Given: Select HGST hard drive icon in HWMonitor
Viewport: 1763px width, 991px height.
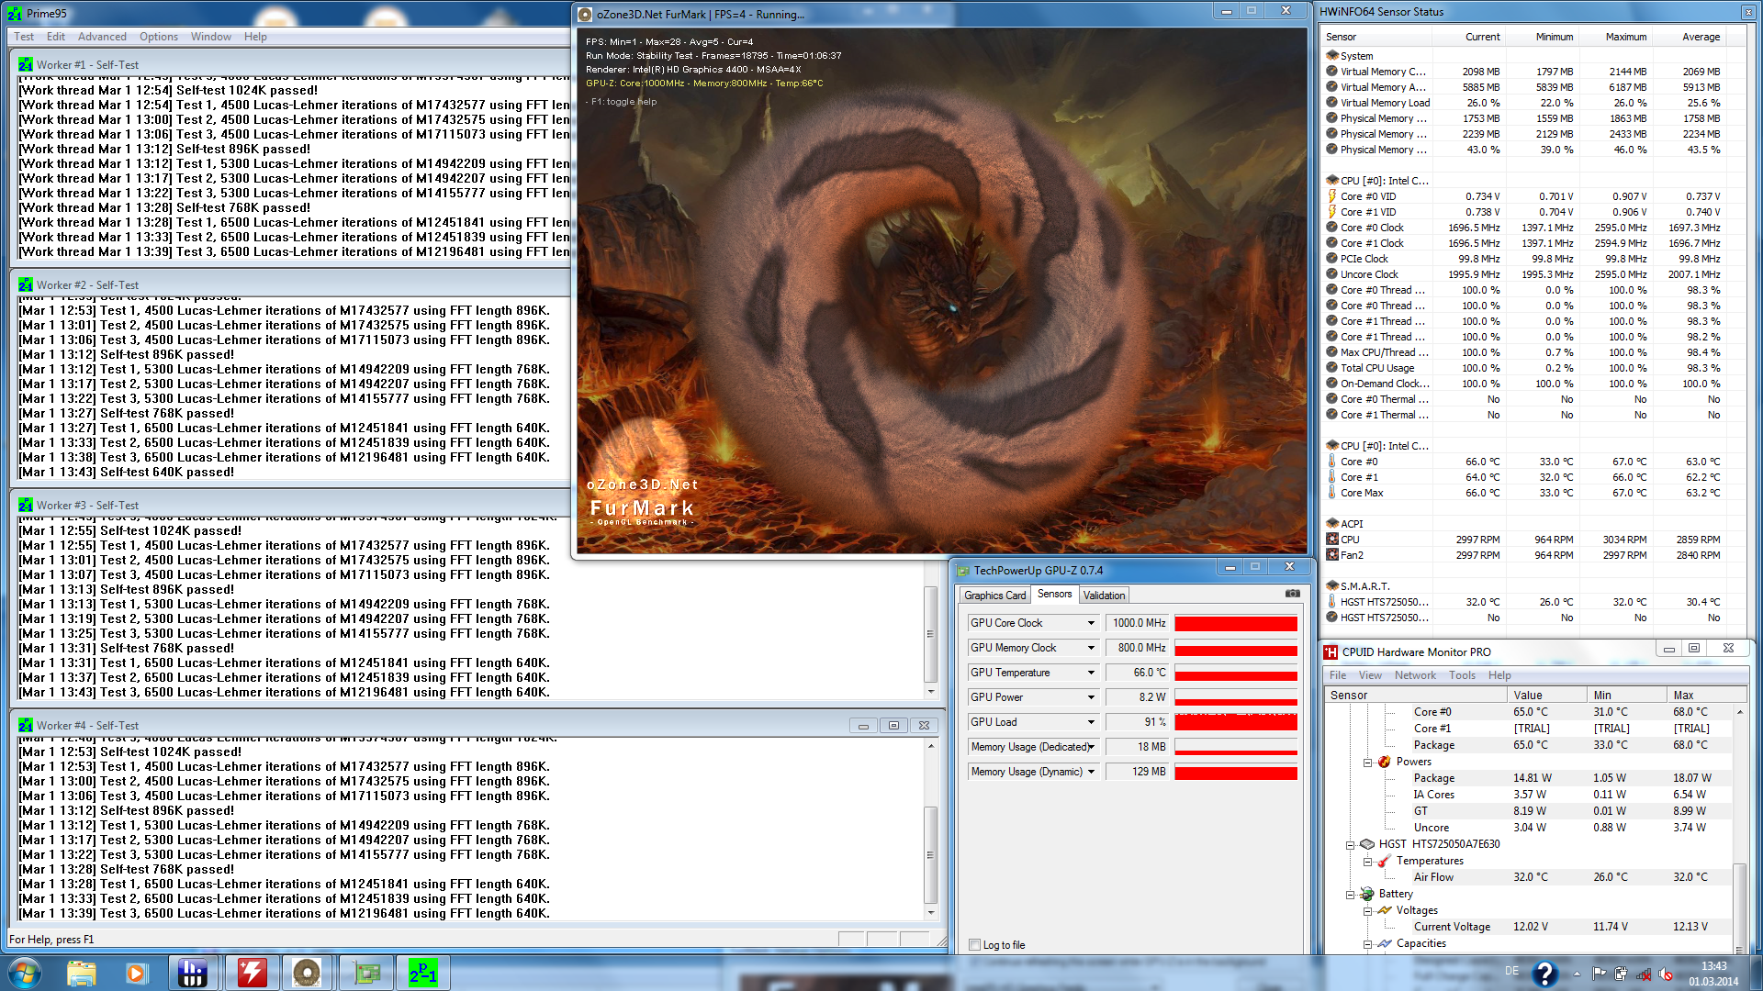Looking at the screenshot, I should click(x=1366, y=844).
